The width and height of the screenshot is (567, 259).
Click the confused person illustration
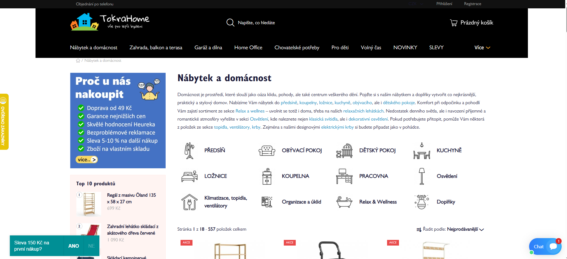click(x=149, y=90)
